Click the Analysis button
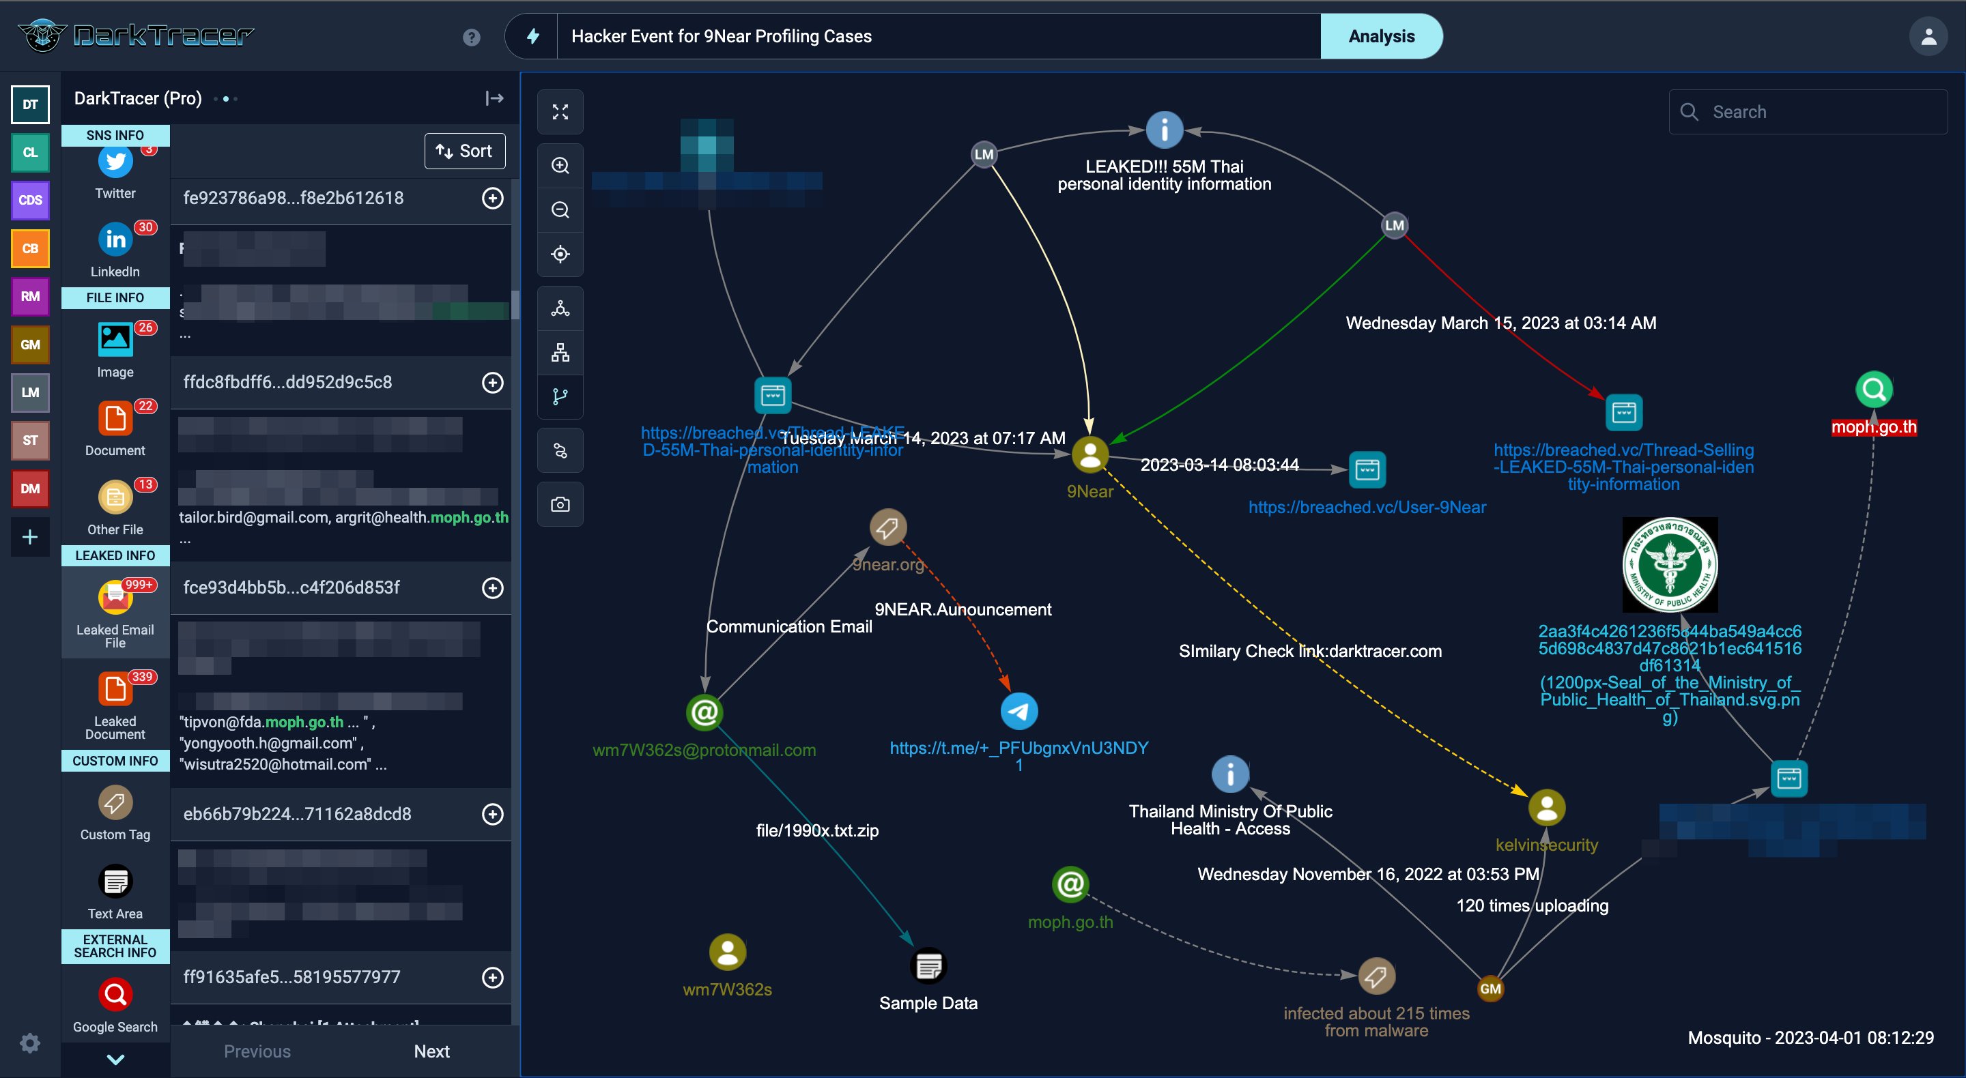This screenshot has width=1966, height=1078. 1382,36
